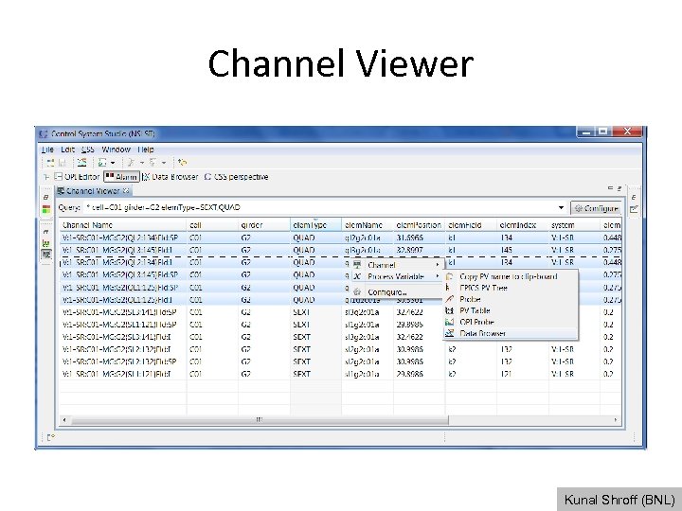Choose EPICS PV Tree in submenu

click(x=511, y=288)
